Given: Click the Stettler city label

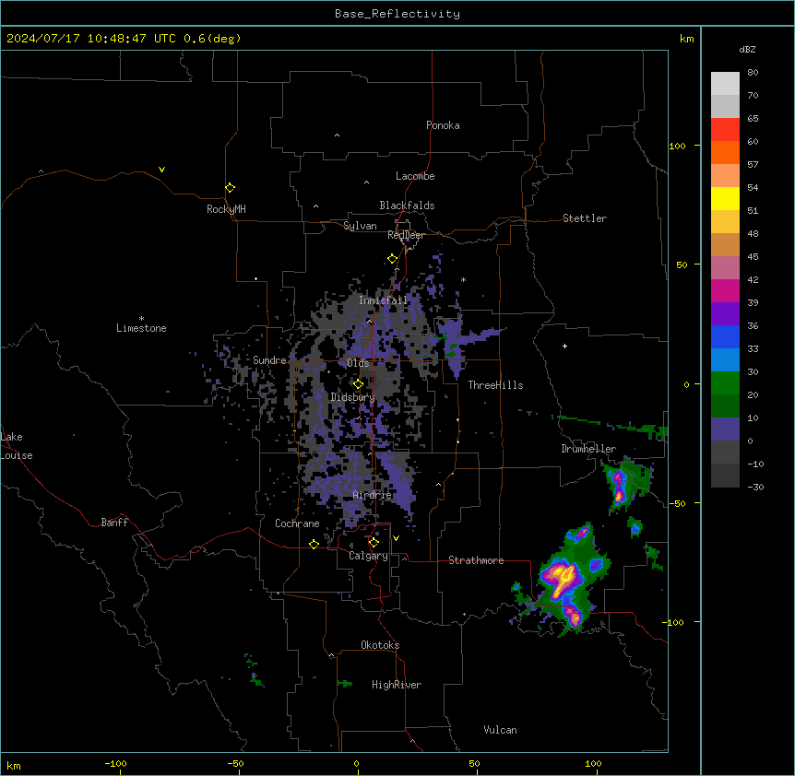Looking at the screenshot, I should (585, 218).
